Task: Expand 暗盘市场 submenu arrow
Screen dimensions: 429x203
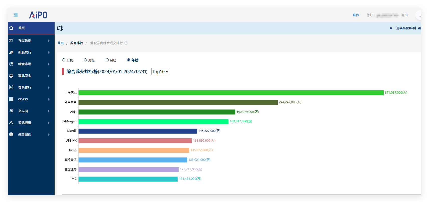Action: 49,64
